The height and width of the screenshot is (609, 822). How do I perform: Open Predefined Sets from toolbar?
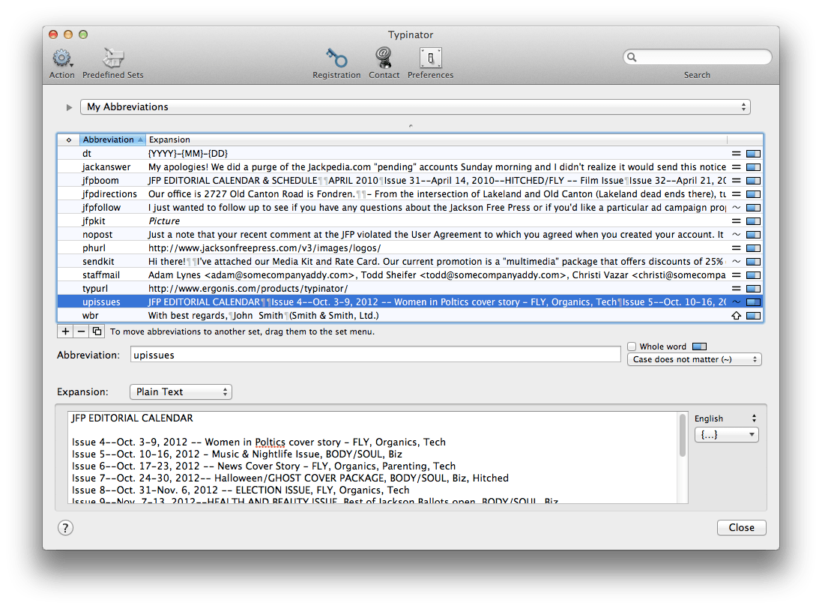pos(113,58)
